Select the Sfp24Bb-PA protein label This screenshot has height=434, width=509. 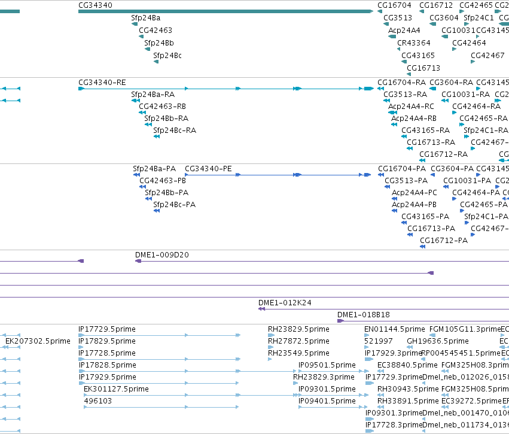[x=166, y=193]
